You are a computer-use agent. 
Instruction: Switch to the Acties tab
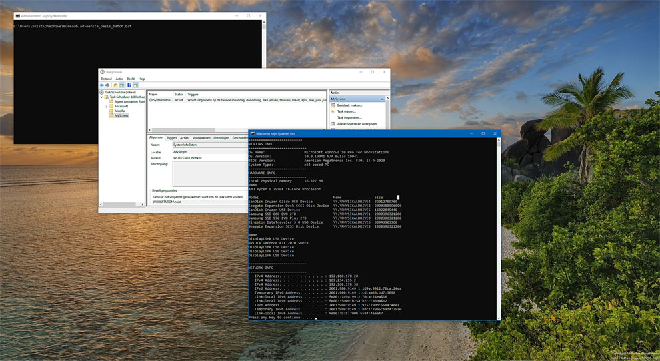(185, 138)
